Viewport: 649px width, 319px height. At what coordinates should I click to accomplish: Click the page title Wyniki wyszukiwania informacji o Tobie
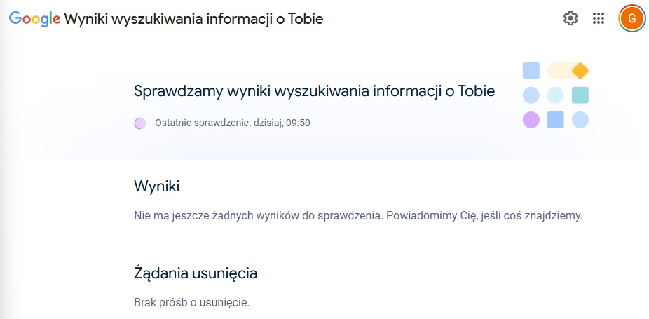193,19
